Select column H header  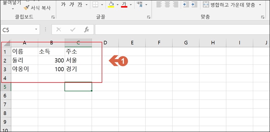point(213,43)
